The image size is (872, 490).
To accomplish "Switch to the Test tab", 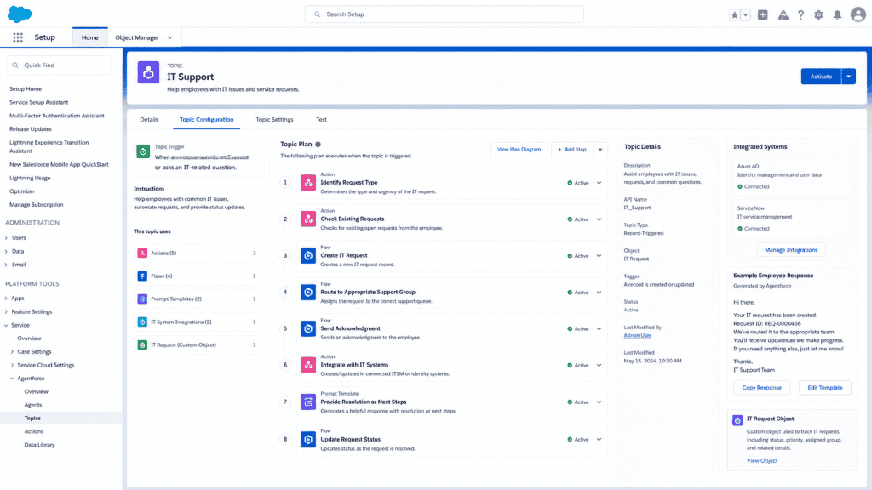I will [x=321, y=119].
